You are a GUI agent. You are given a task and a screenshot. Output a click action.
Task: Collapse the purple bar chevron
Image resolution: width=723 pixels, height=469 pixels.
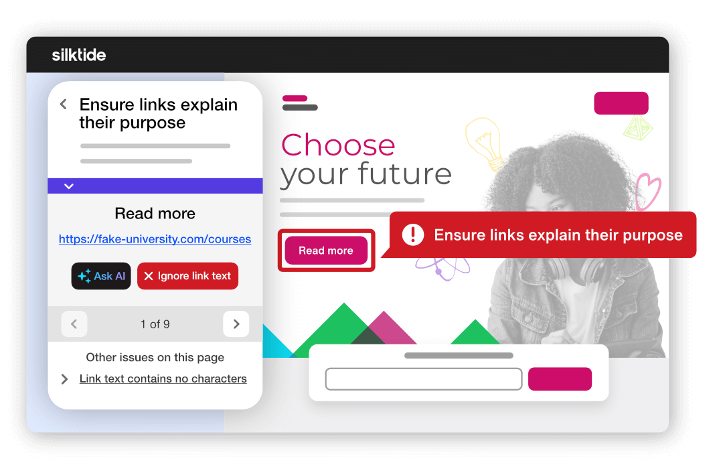tap(69, 186)
